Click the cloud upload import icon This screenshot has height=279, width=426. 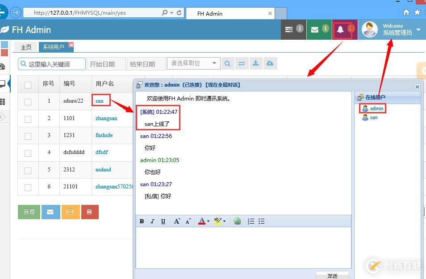click(x=270, y=63)
